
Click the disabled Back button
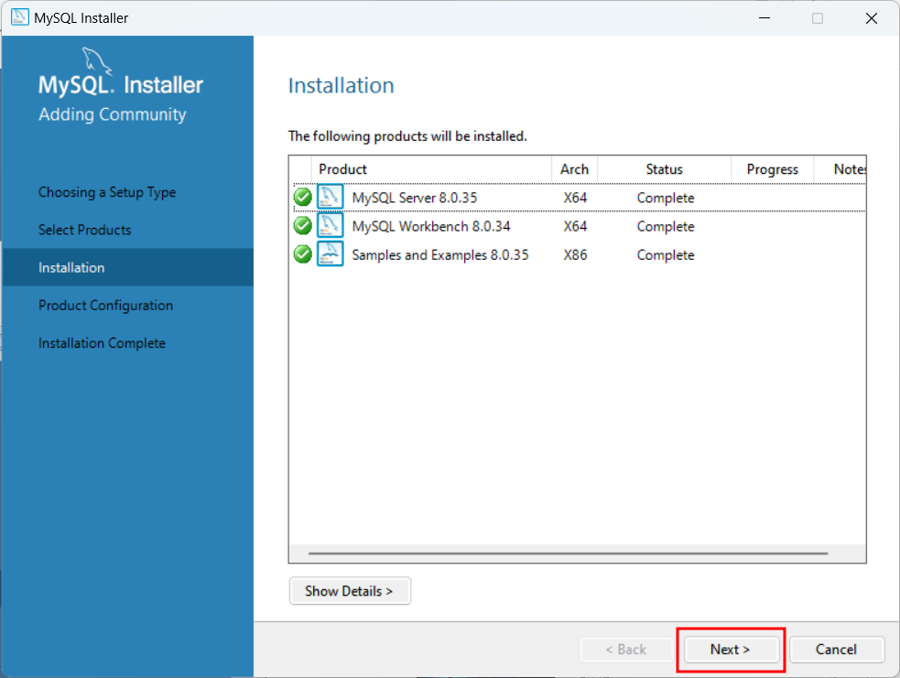(x=626, y=650)
